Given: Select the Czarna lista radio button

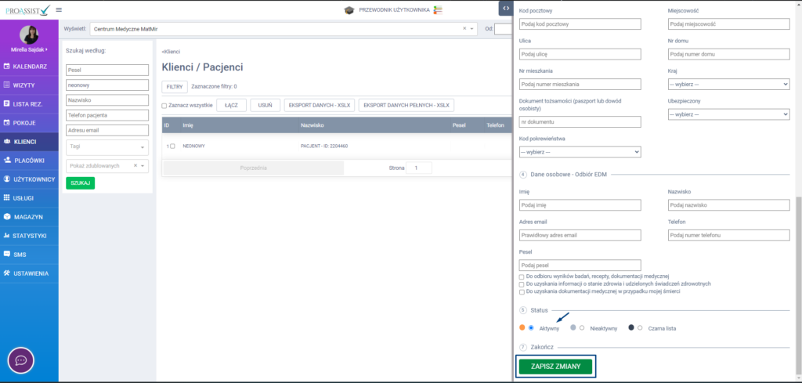Looking at the screenshot, I should pos(640,327).
